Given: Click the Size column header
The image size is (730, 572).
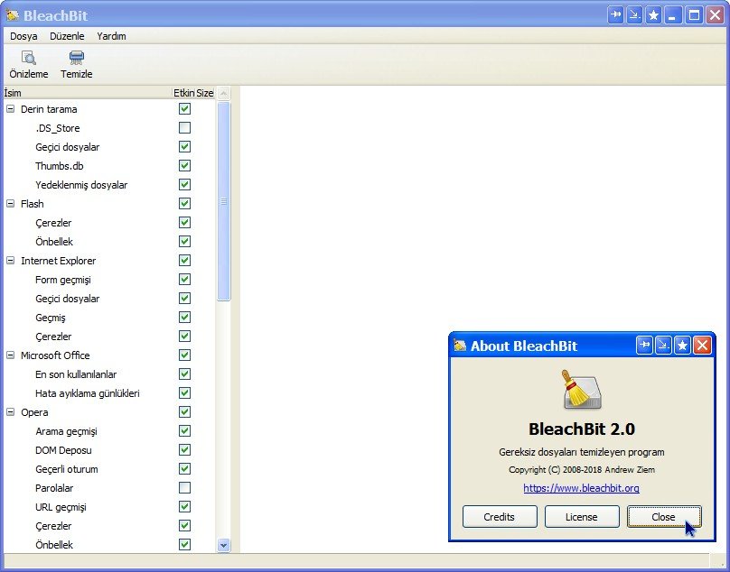Looking at the screenshot, I should coord(205,93).
